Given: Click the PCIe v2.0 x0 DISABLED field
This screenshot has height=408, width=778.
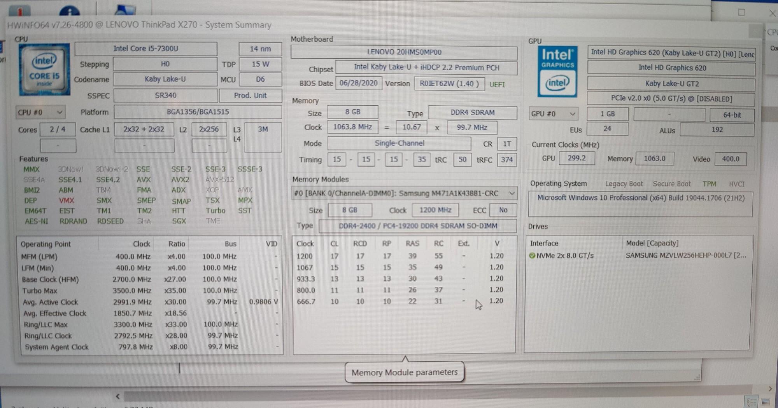Looking at the screenshot, I should coord(671,99).
